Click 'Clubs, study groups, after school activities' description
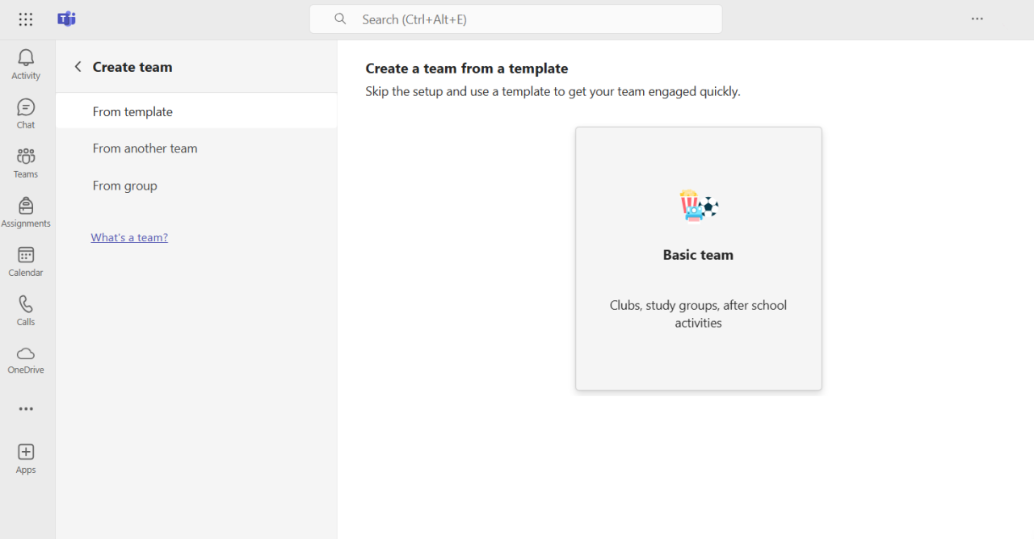This screenshot has height=539, width=1034. pos(699,314)
